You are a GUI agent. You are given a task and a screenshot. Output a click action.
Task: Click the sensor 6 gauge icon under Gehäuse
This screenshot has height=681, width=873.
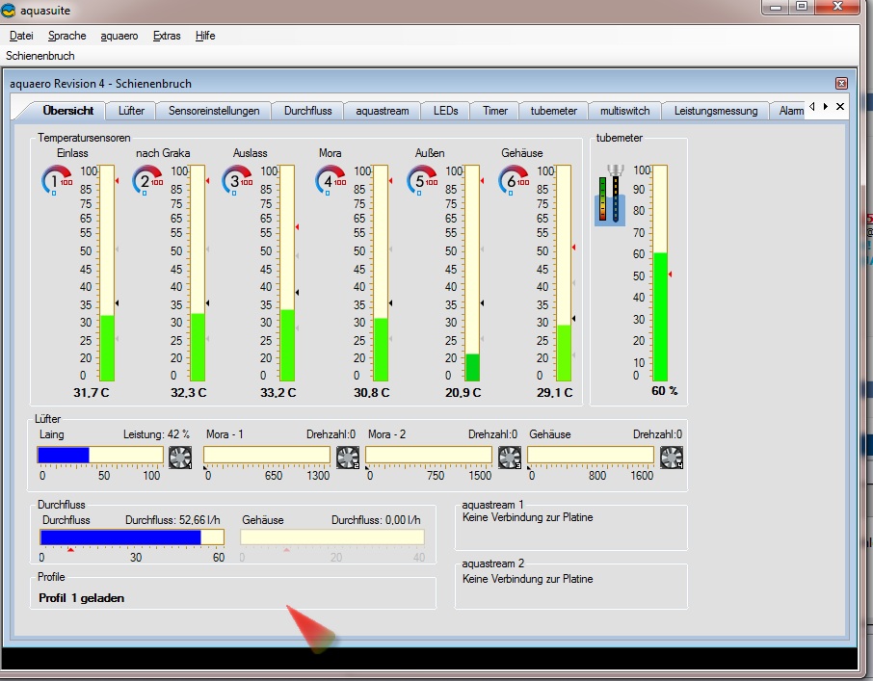(514, 180)
